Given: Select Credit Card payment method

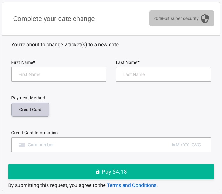Looking at the screenshot, I should coord(30,110).
